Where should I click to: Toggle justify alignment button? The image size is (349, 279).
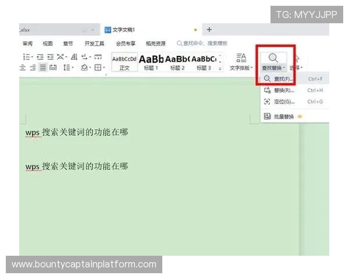[x=43, y=67]
